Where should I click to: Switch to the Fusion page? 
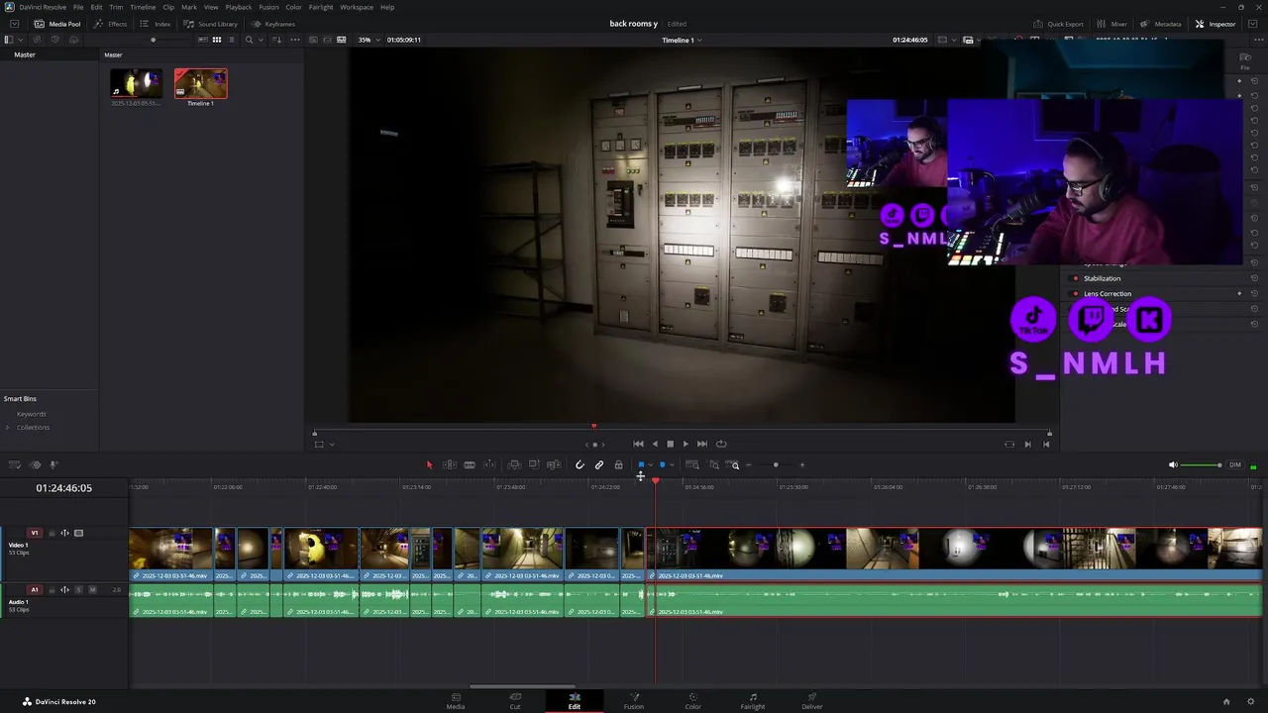[x=634, y=701]
